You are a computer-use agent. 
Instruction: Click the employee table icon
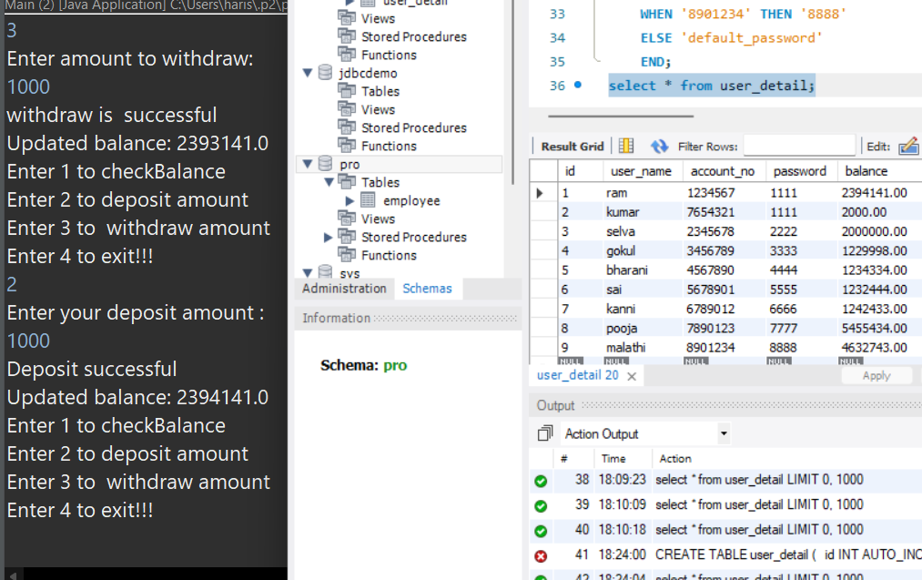tap(369, 200)
